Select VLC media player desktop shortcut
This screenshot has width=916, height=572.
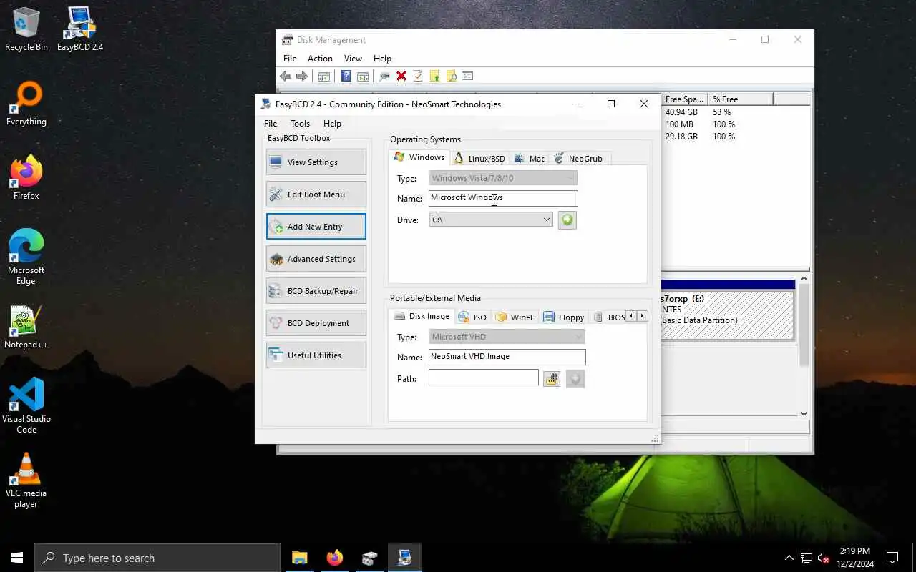[x=26, y=480]
